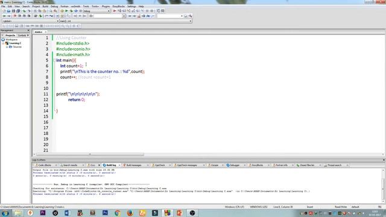
Task: Click the Build and run icon
Action: 71,11
